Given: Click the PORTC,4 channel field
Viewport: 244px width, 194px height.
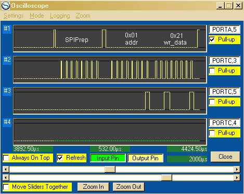Looking at the screenshot, I should (224, 123).
